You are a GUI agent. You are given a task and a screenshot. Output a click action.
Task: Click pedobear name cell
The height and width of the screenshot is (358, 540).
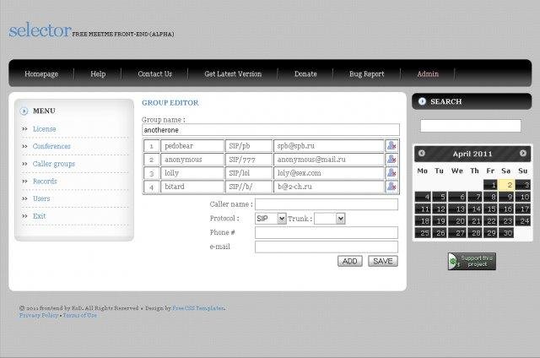[x=192, y=146]
